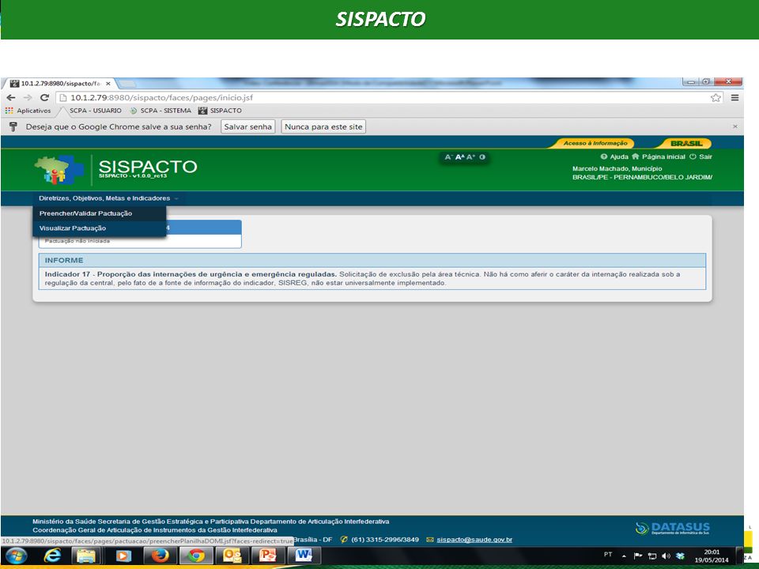Screen dimensions: 759x569
Task: Go to Página inicial home link
Action: 659,156
